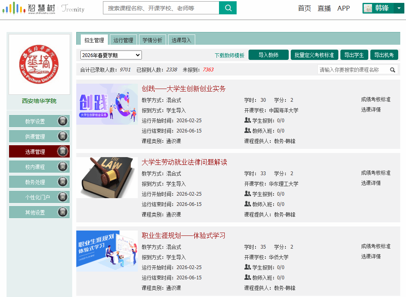The width and height of the screenshot is (406, 297).
Task: Expand the user account dropdown arrow
Action: point(399,8)
